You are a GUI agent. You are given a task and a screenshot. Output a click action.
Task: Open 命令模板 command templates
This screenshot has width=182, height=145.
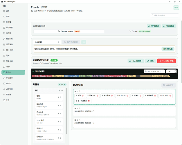click(x=13, y=28)
